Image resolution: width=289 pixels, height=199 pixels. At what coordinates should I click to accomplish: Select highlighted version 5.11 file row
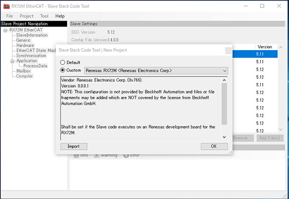(255, 54)
